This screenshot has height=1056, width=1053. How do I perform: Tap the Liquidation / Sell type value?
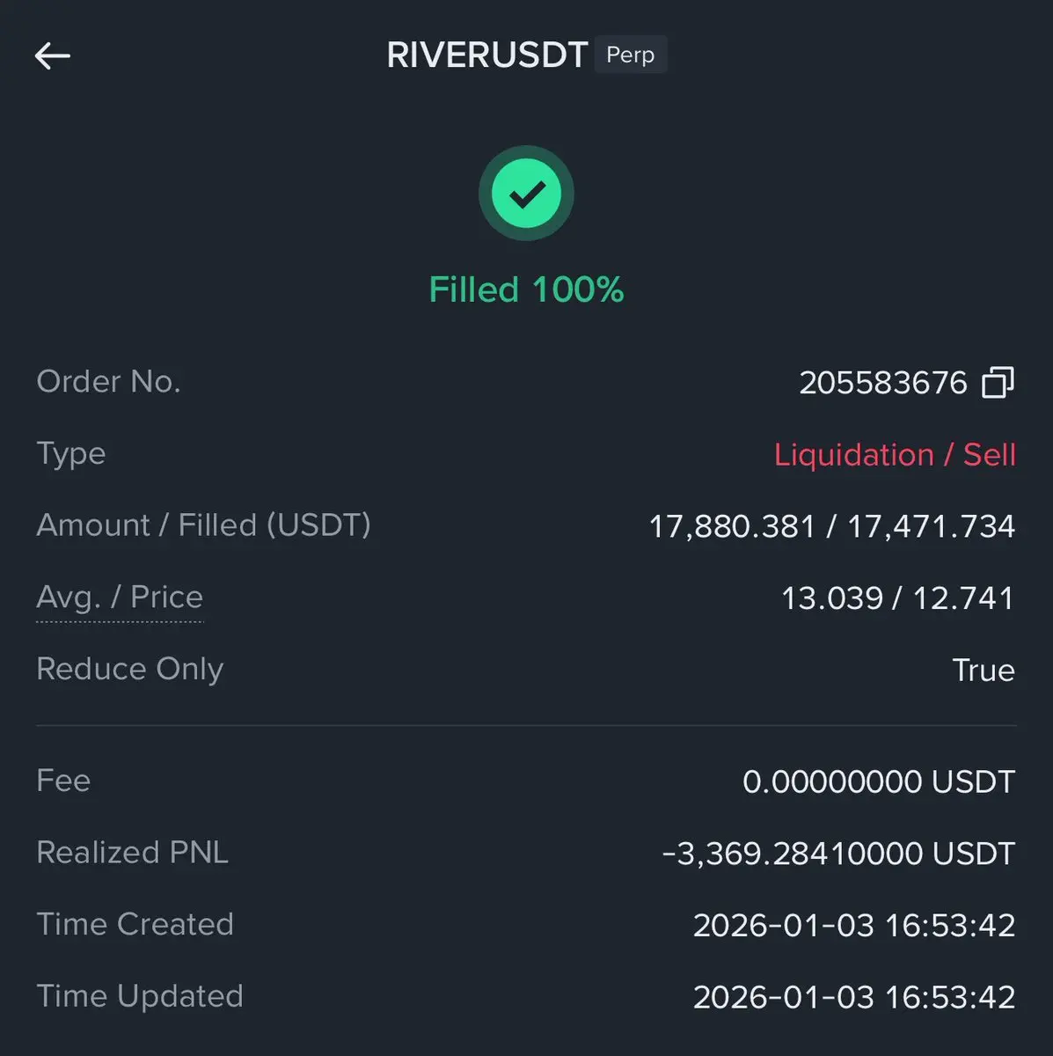tap(895, 455)
